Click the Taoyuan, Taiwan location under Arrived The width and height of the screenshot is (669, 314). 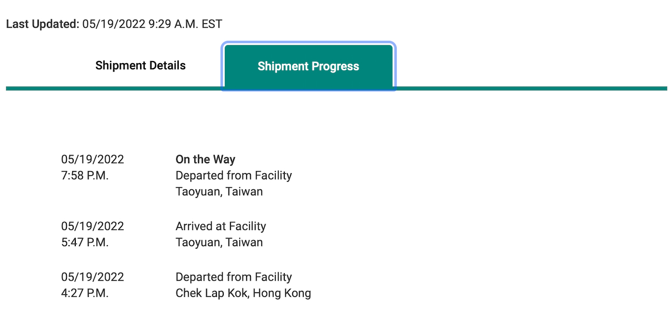(x=219, y=243)
